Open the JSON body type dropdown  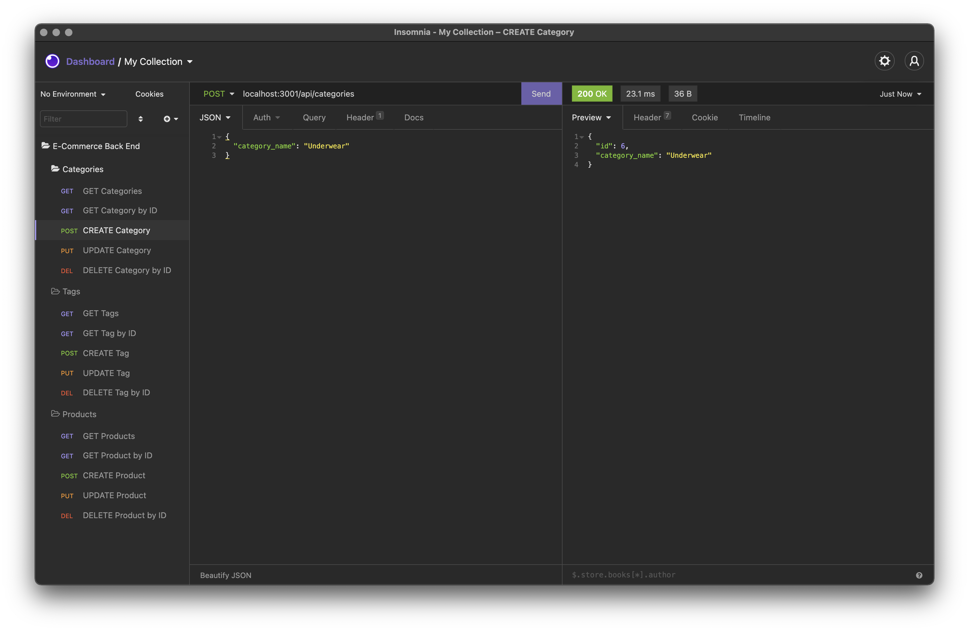pyautogui.click(x=215, y=118)
